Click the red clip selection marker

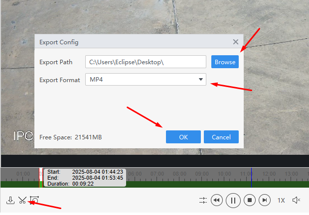click(41, 178)
